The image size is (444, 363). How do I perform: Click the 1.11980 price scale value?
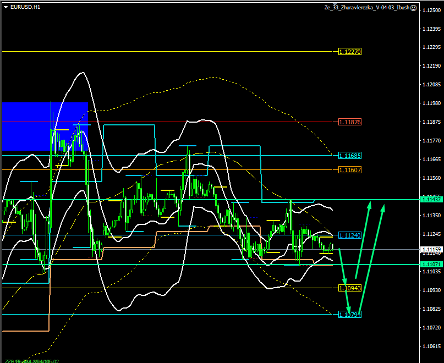431,103
